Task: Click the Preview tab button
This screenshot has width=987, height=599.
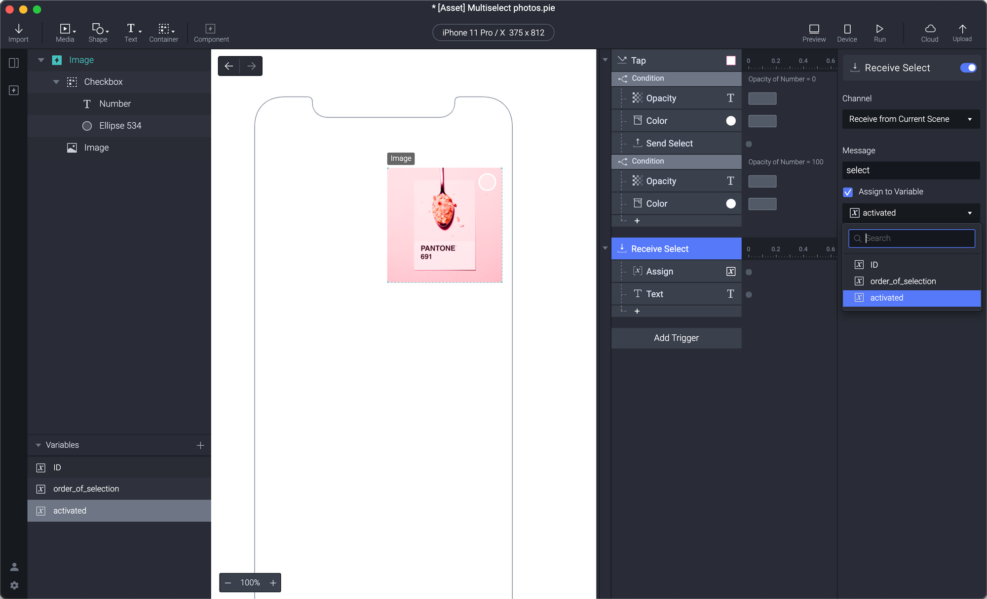Action: [814, 32]
